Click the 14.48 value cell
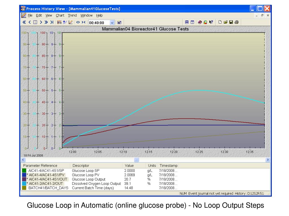Screen dimensions: 289x216 click(x=128, y=188)
